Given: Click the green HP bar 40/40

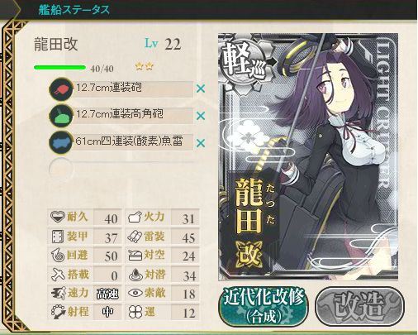Looking at the screenshot, I should pyautogui.click(x=59, y=67).
